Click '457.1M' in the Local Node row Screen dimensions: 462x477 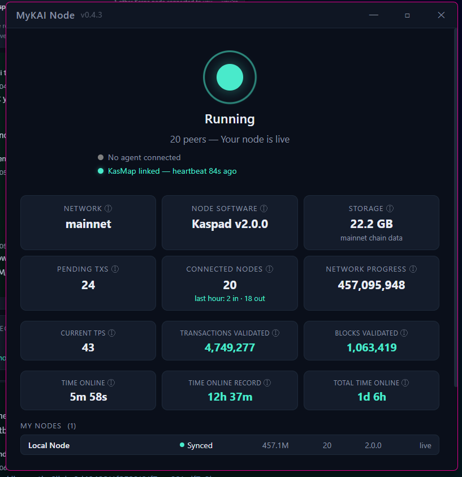point(275,445)
